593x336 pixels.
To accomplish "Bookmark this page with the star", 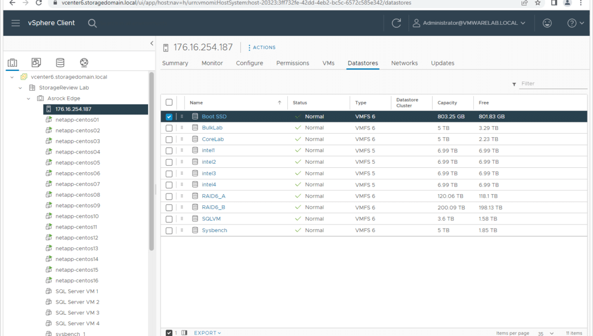I will tap(538, 3).
